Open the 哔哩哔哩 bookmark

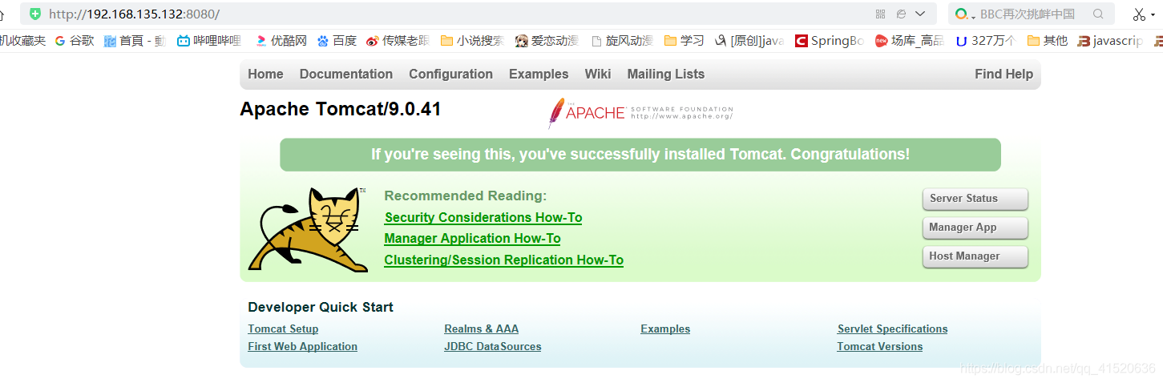(209, 40)
